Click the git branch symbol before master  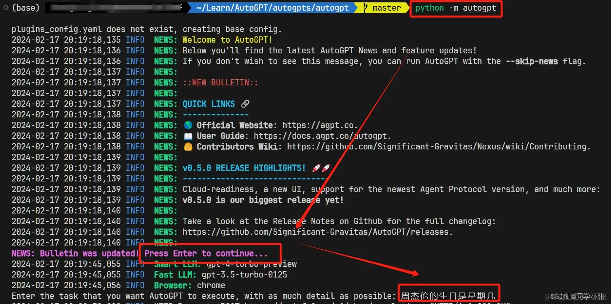366,8
